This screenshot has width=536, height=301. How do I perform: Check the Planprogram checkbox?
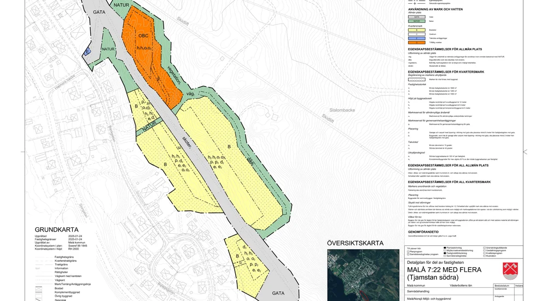tap(408, 251)
